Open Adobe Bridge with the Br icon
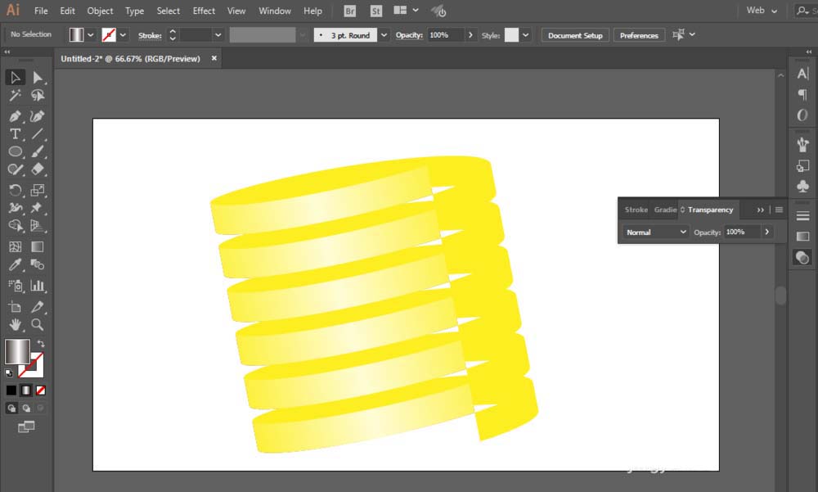818x492 pixels. pos(349,11)
